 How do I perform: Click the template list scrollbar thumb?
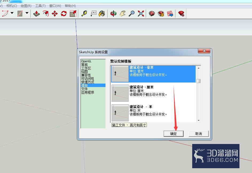pyautogui.click(x=199, y=81)
